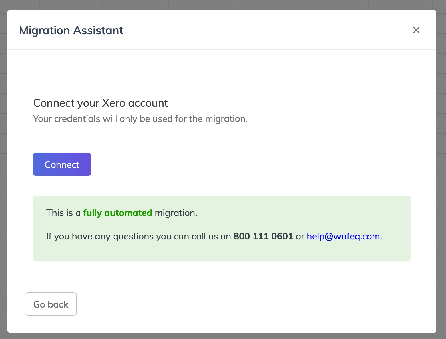Click the Migration Assistant title text
Image resolution: width=446 pixels, height=339 pixels.
click(71, 30)
